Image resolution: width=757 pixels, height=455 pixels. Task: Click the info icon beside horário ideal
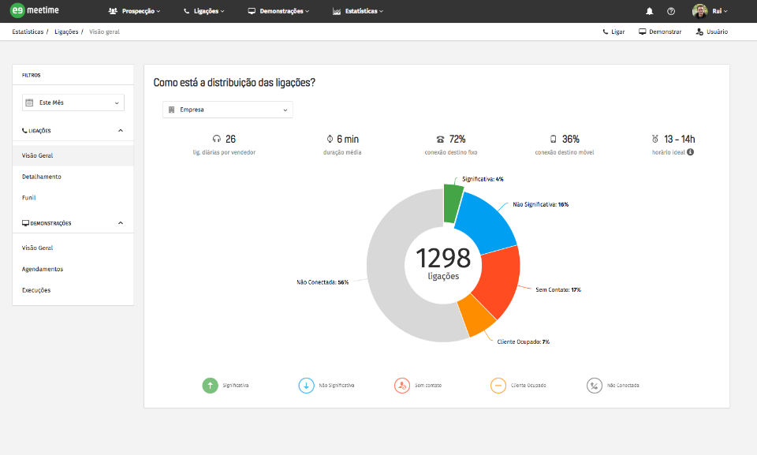coord(690,152)
